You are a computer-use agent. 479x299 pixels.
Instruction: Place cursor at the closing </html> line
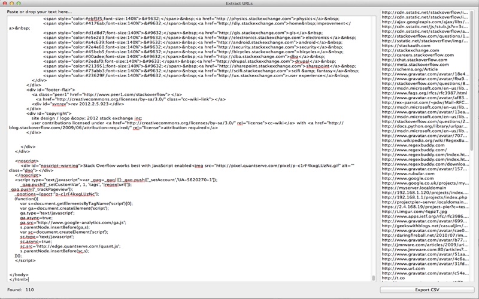click(x=19, y=279)
